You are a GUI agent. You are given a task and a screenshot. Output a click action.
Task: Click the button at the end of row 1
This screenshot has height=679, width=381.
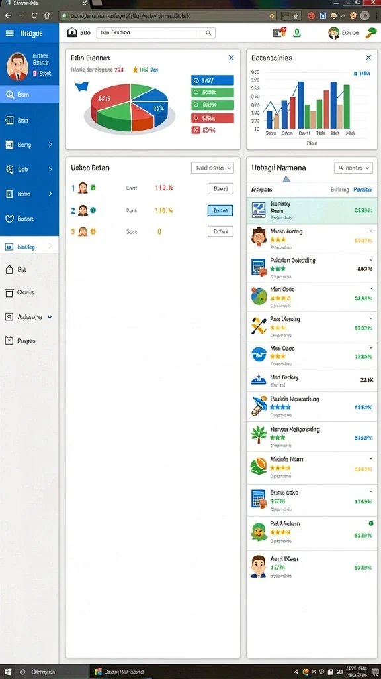(220, 188)
